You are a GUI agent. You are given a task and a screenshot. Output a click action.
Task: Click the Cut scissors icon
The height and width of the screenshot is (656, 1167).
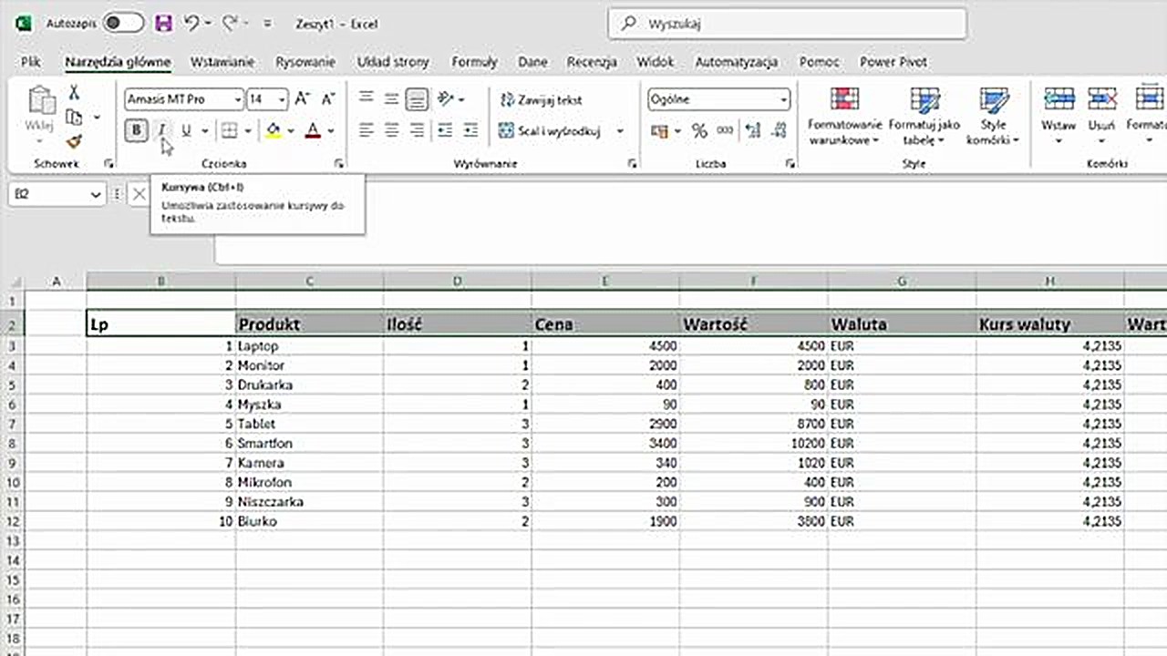point(74,93)
